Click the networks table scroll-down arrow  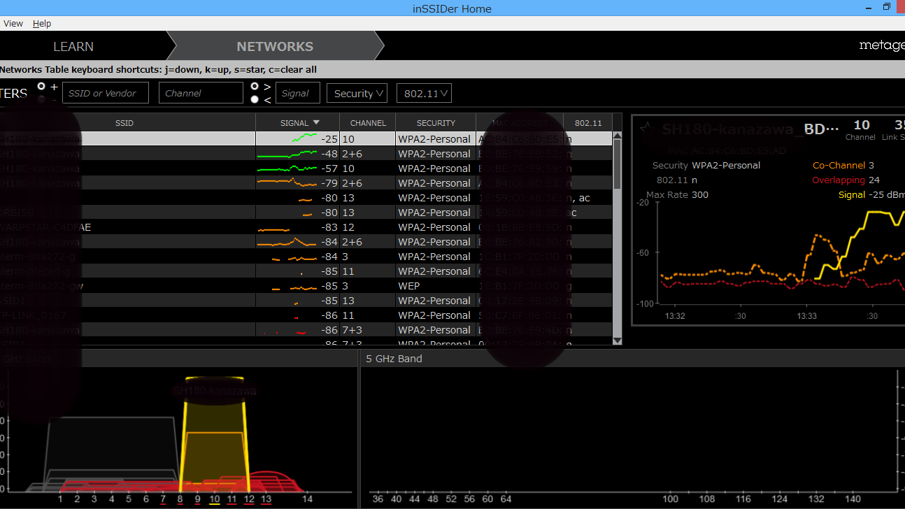pyautogui.click(x=617, y=340)
